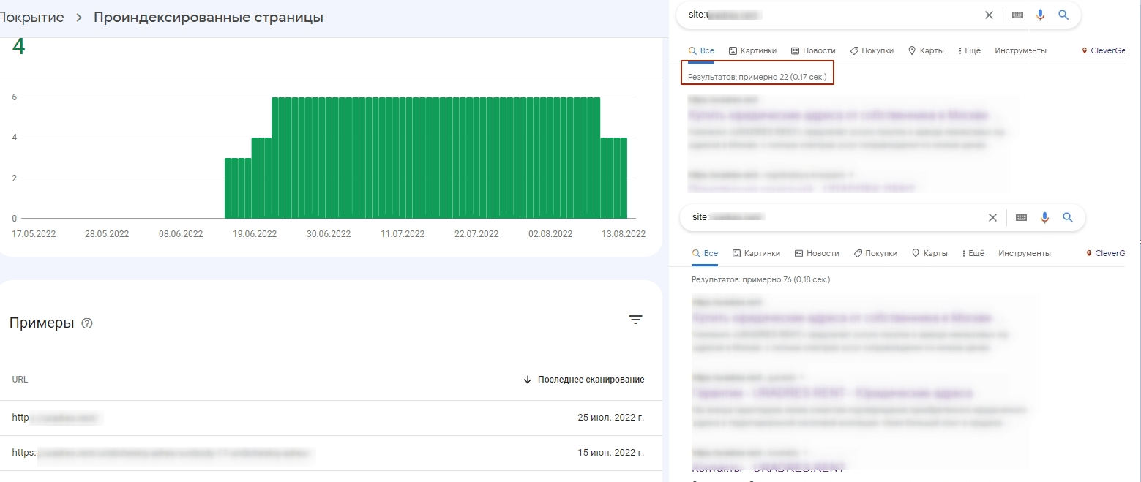Click the vertical scrollbar on the right edge
Screen dimensions: 1141x482
pyautogui.click(x=1137, y=241)
